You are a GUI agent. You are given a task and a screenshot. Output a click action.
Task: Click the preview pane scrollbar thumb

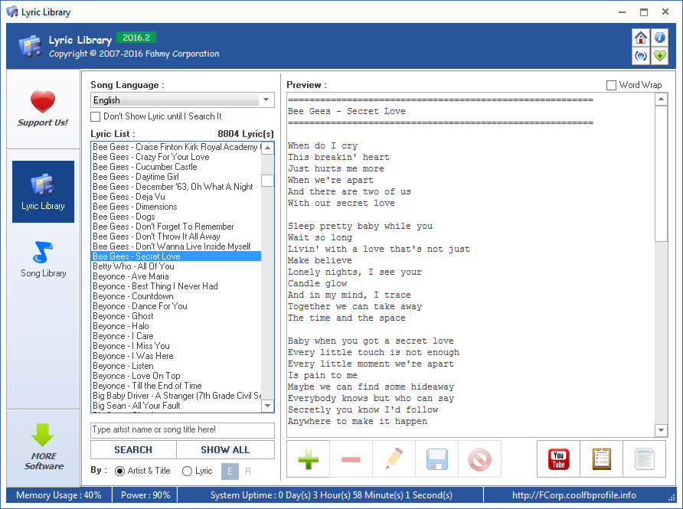click(662, 173)
